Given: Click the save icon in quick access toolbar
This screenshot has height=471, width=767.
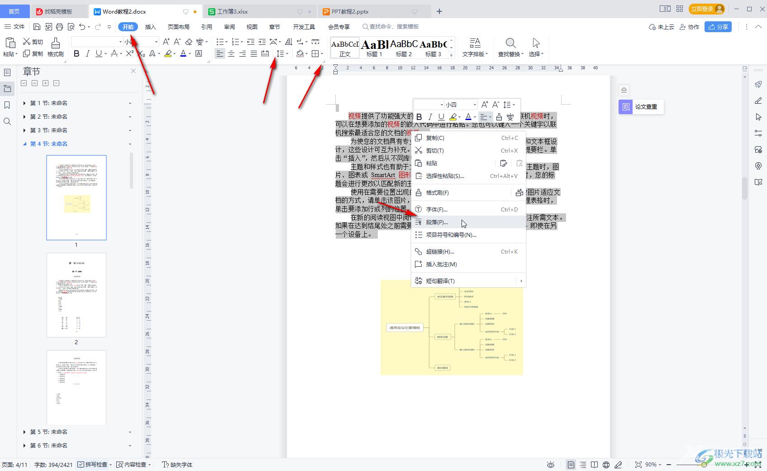Looking at the screenshot, I should [x=37, y=27].
